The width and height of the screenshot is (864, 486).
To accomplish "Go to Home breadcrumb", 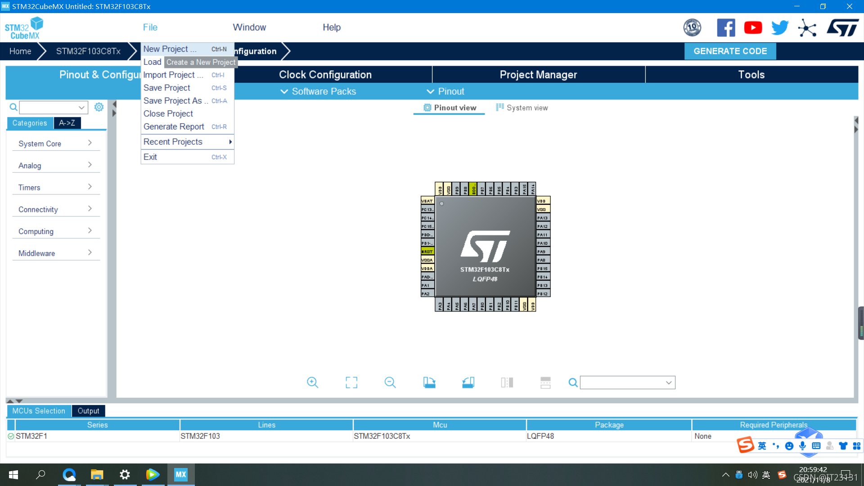I will [20, 51].
